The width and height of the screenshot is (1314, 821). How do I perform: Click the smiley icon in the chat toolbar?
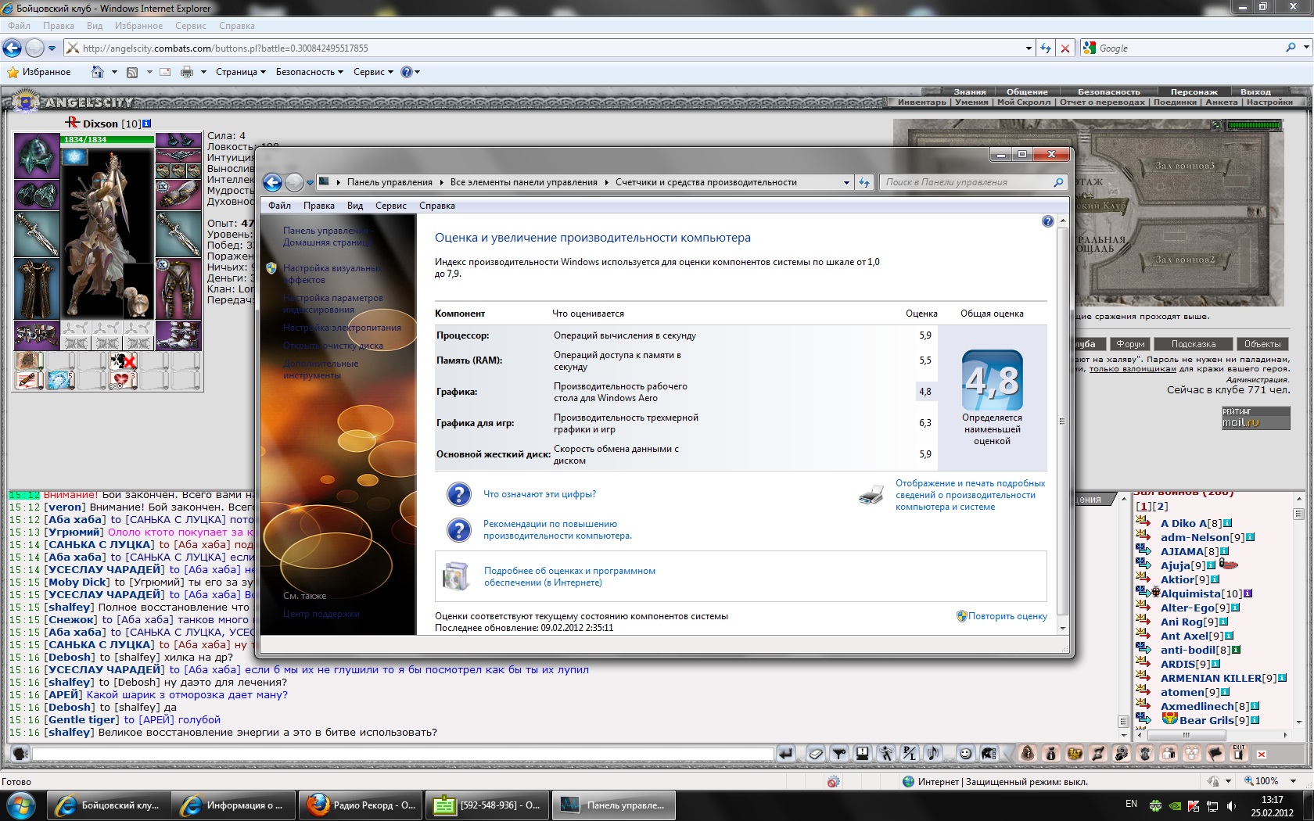pos(965,754)
